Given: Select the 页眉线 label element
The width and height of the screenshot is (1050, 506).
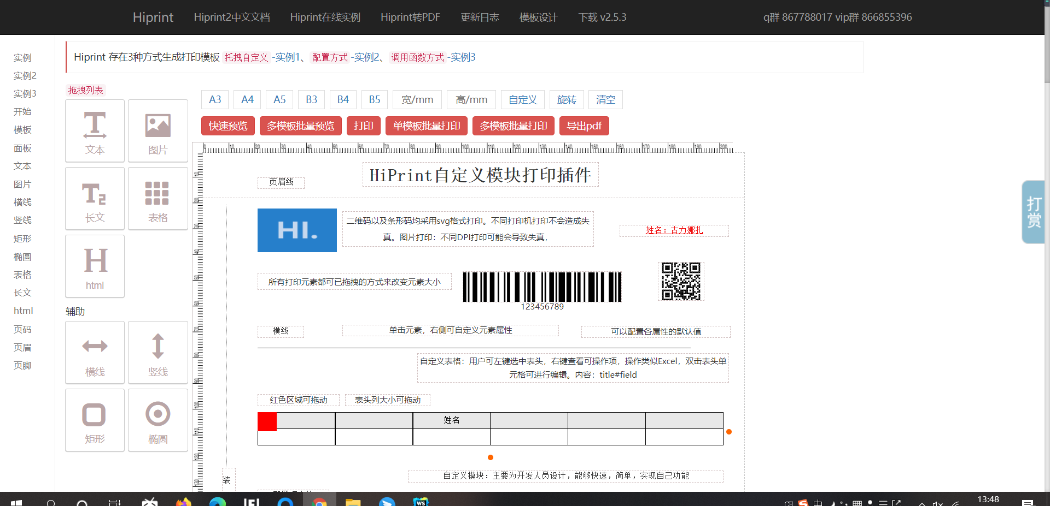Looking at the screenshot, I should pyautogui.click(x=281, y=182).
